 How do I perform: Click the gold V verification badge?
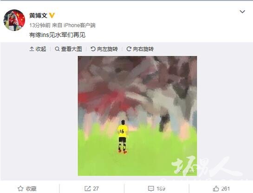(x=52, y=16)
